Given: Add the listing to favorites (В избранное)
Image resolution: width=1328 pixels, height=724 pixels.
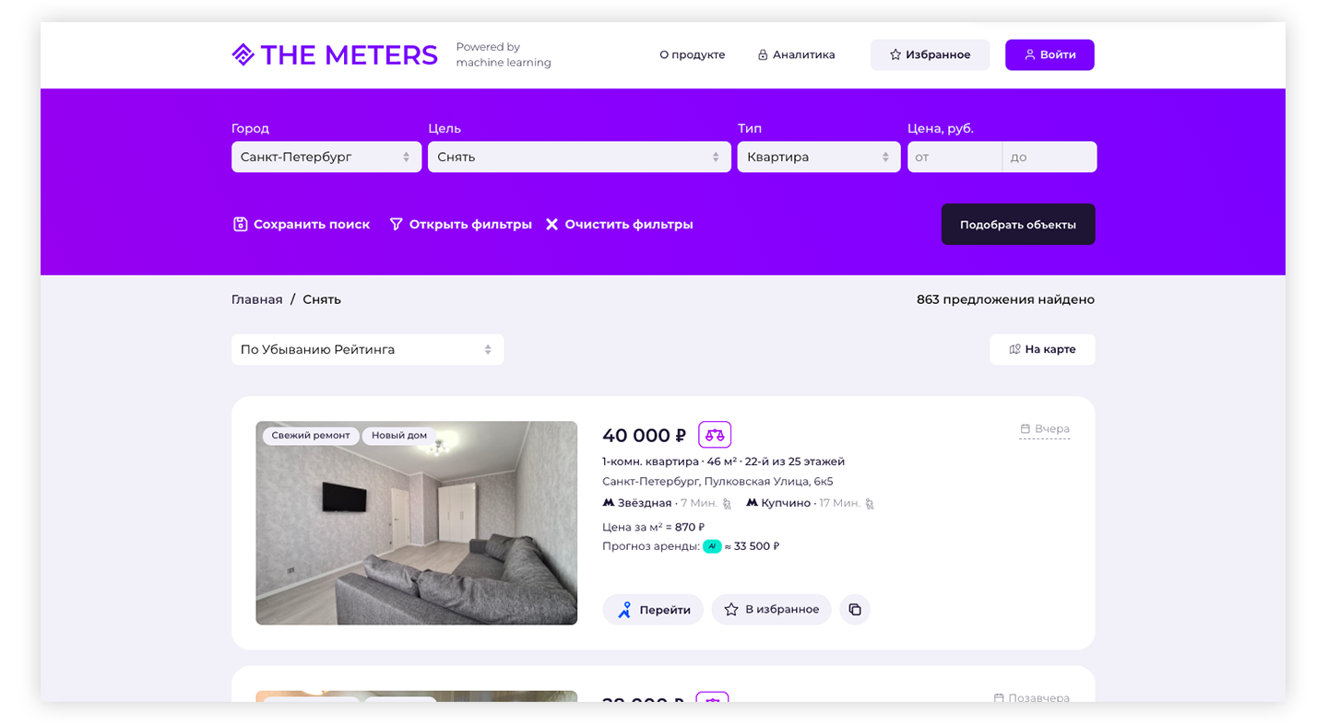Looking at the screenshot, I should [771, 610].
